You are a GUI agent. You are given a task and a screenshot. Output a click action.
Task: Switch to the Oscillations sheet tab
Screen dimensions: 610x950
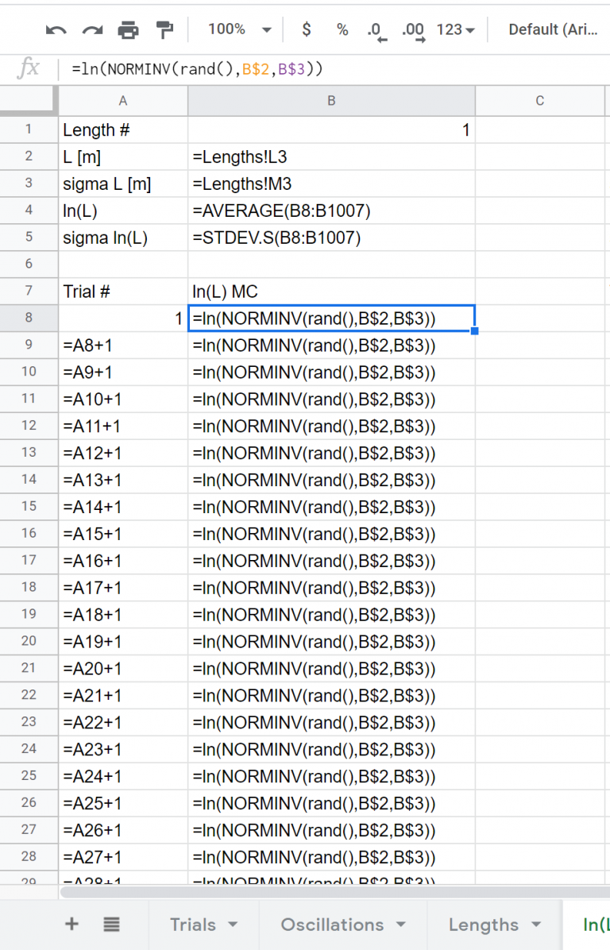click(x=342, y=925)
